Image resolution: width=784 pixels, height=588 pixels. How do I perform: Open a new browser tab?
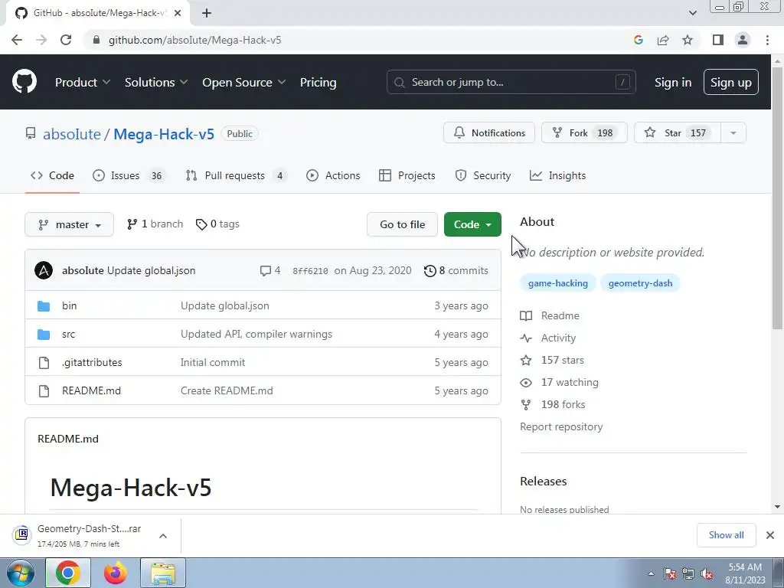click(x=207, y=13)
